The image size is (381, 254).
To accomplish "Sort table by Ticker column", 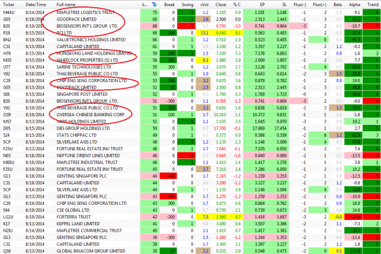I will coord(9,4).
